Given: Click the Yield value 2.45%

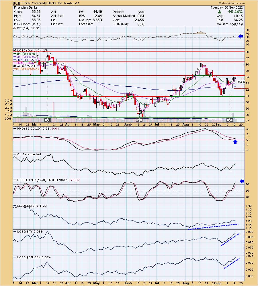Looking at the screenshot, I should tap(140, 20).
